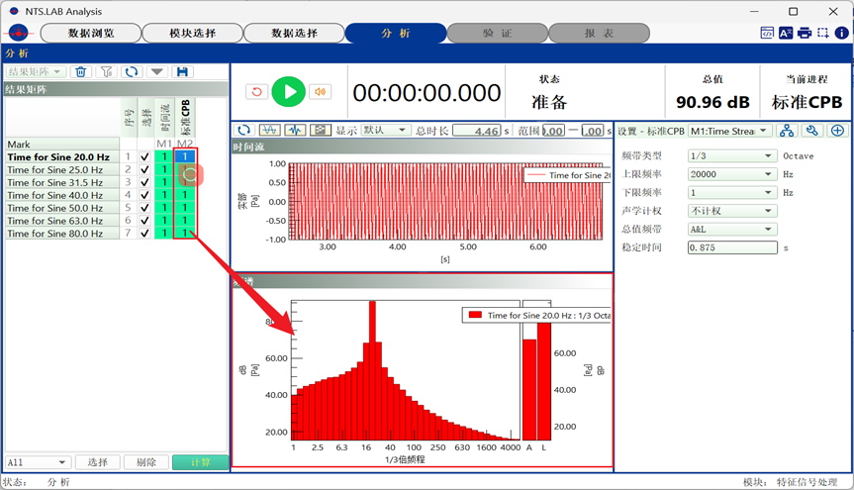854x490 pixels.
Task: Click the wrench settings icon
Action: [x=811, y=131]
